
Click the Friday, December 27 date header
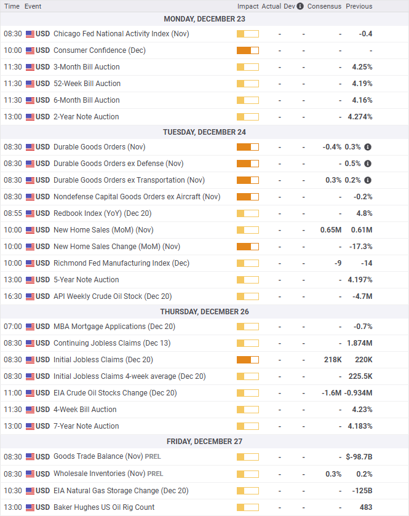point(204,442)
